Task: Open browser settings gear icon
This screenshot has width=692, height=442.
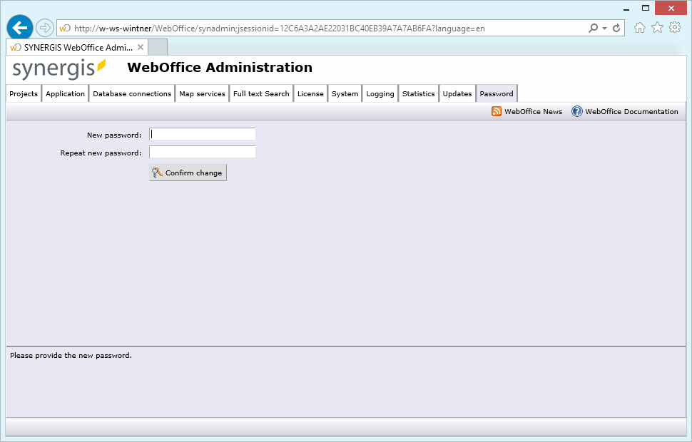Action: (x=674, y=28)
